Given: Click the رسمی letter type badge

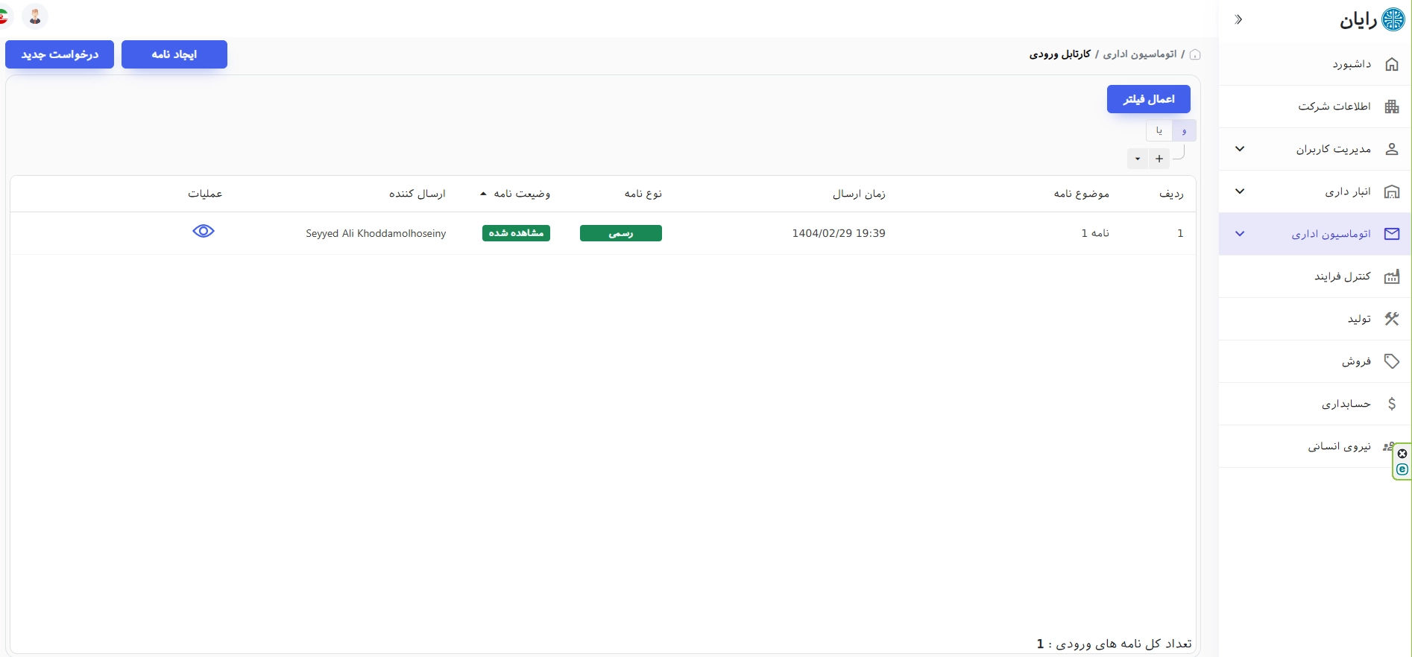Looking at the screenshot, I should coord(621,233).
